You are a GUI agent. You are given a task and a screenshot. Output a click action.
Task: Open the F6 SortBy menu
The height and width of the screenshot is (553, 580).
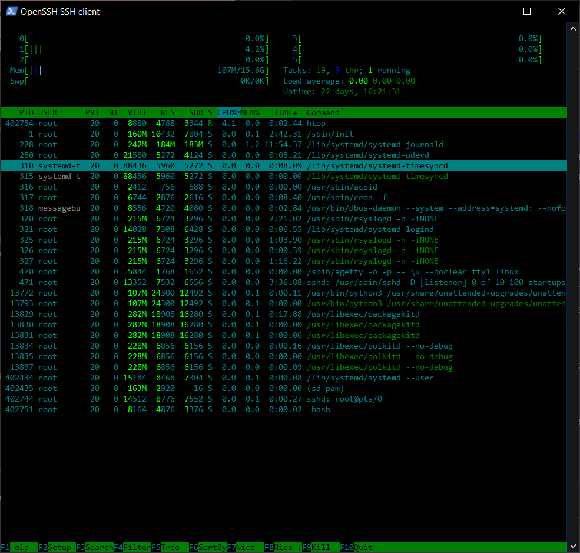[x=208, y=547]
